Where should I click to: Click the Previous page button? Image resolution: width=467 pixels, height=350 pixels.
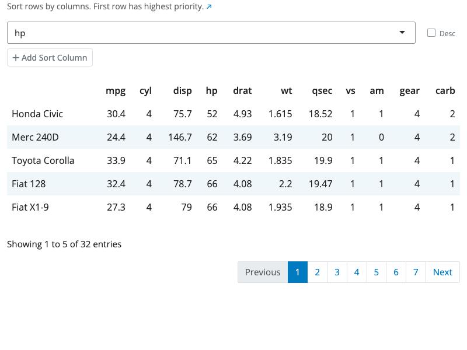[263, 272]
